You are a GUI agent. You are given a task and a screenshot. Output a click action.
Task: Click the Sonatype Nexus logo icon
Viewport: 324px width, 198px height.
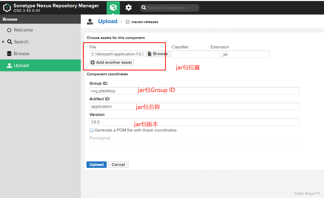tap(7, 8)
